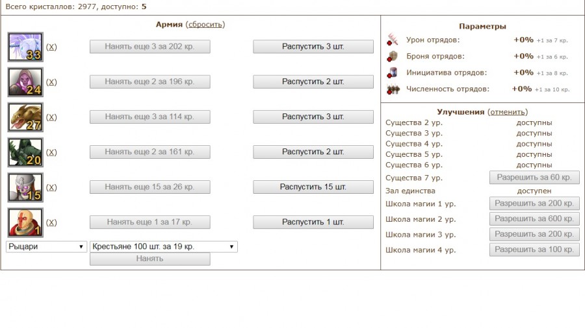Click the hooded purple creature portrait with 24
Screen dimensions: 585x328
pos(25,82)
